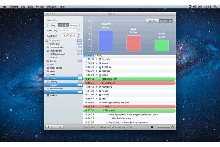Switch date filter to Day

[53, 25]
